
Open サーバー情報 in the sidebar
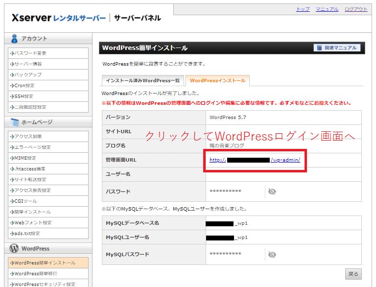tap(48, 64)
